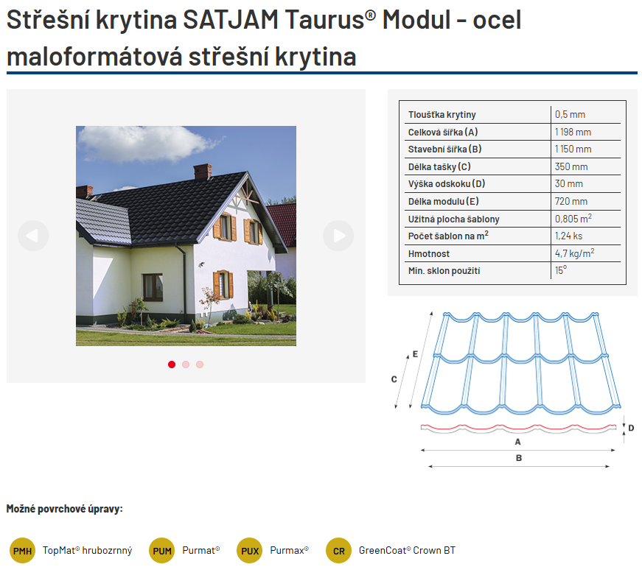The width and height of the screenshot is (642, 581).
Task: Select the 720 mm value
Action: point(571,202)
